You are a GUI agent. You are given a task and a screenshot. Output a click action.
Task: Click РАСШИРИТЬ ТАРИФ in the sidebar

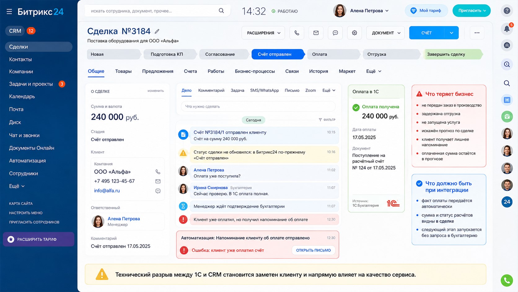[38, 239]
